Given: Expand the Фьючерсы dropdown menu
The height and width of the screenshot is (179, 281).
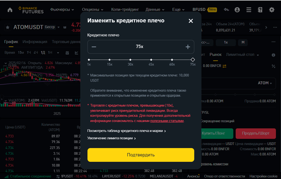Looking at the screenshot, I should [x=62, y=9].
